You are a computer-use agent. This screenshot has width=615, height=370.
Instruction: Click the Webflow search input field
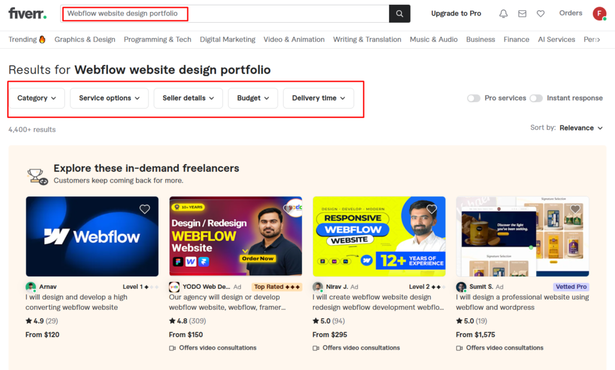click(225, 14)
